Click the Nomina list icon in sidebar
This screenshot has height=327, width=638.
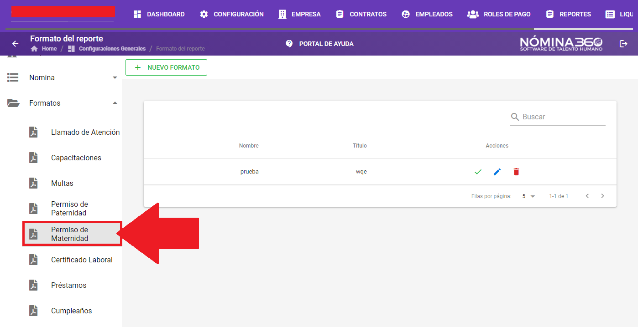tap(13, 77)
